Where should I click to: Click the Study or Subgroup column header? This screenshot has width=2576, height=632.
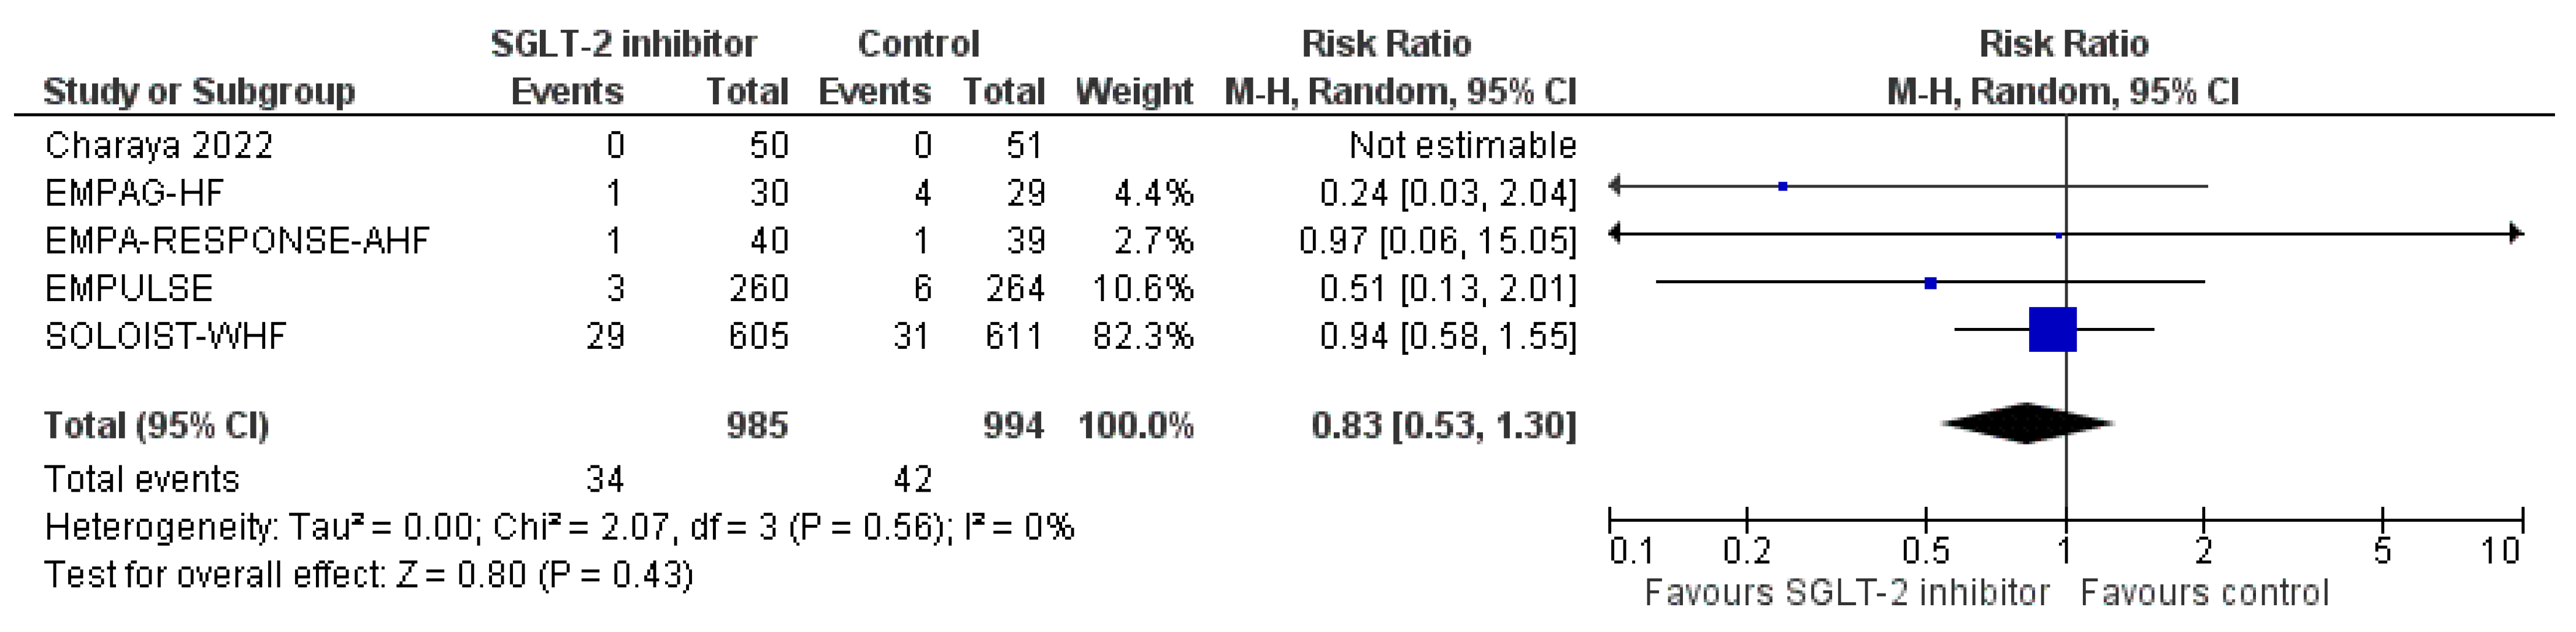198,92
